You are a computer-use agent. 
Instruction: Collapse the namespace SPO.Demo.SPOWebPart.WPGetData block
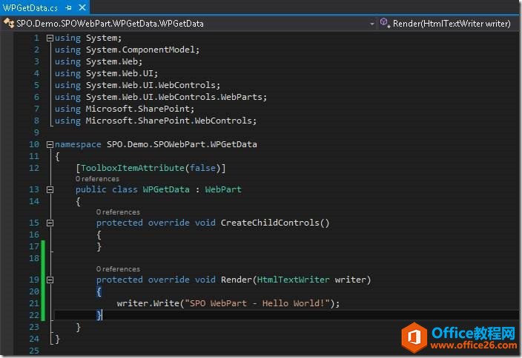[50, 144]
